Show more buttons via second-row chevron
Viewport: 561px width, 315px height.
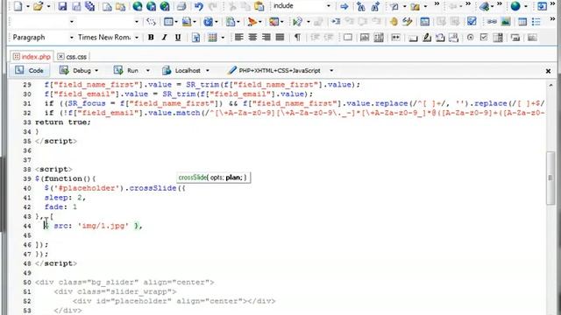point(553,19)
